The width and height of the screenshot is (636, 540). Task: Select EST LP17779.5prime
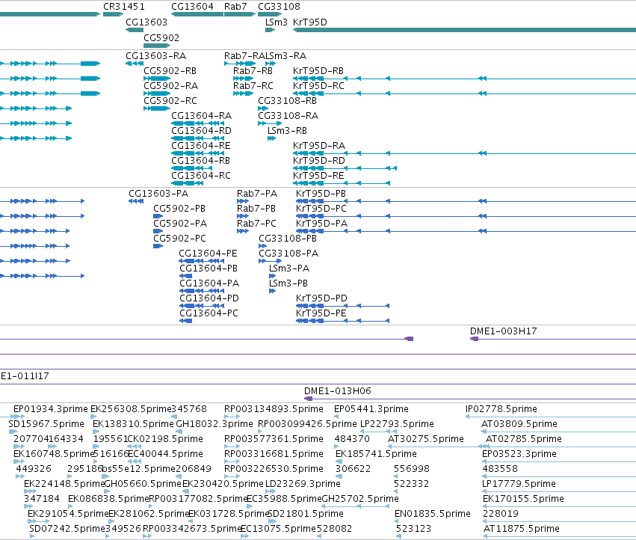coord(519,484)
